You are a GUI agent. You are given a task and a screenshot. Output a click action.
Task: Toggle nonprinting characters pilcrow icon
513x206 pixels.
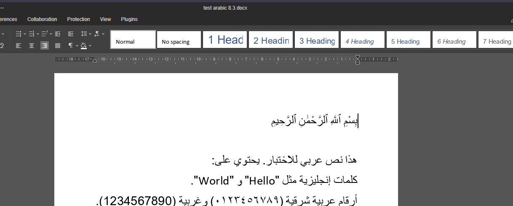[x=71, y=45]
